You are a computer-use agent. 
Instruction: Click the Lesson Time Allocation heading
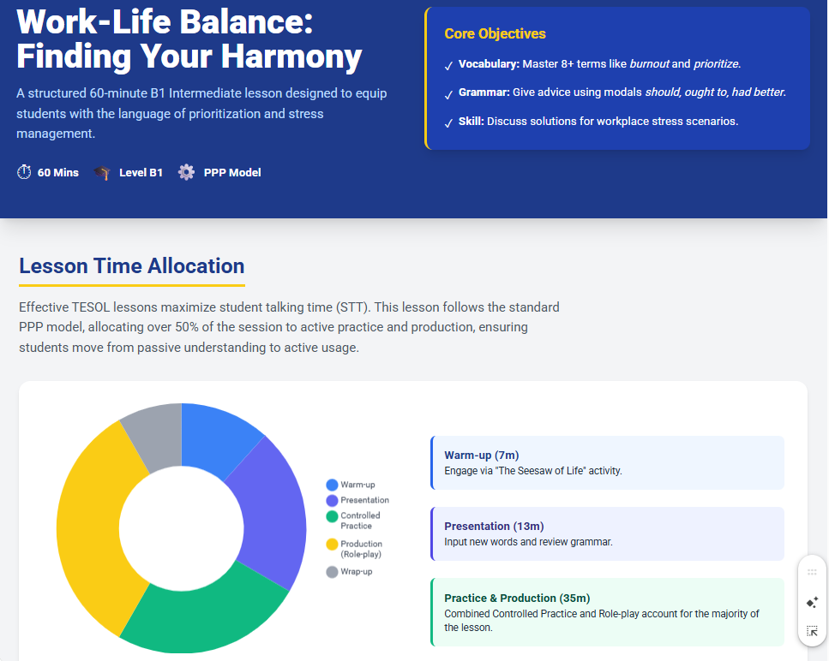point(132,266)
